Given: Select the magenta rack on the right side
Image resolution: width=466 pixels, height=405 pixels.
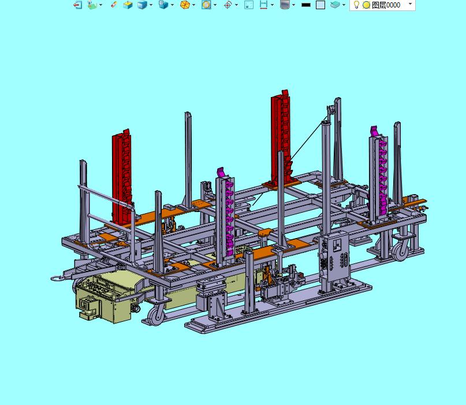Looking at the screenshot, I should 379,176.
